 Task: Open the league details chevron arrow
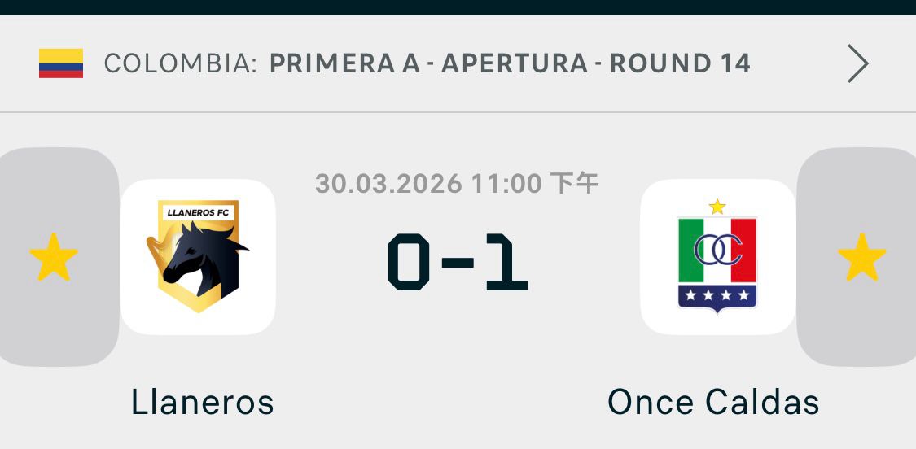click(857, 63)
